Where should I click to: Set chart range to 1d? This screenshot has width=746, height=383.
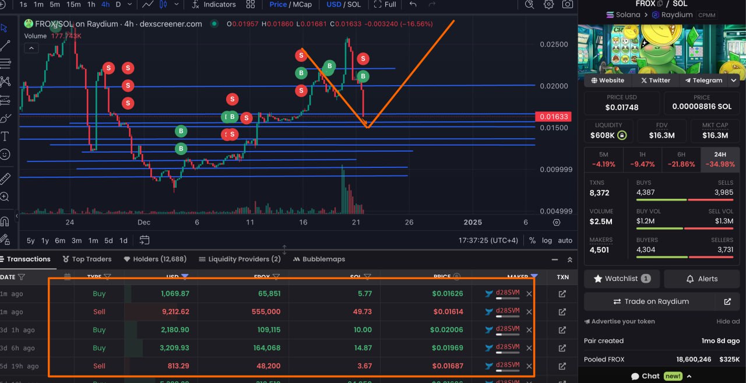[124, 240]
